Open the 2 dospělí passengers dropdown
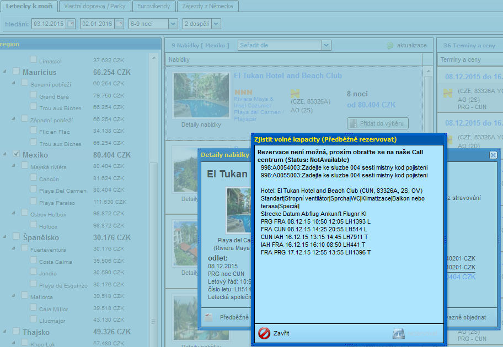This screenshot has width=503, height=347. 216,24
